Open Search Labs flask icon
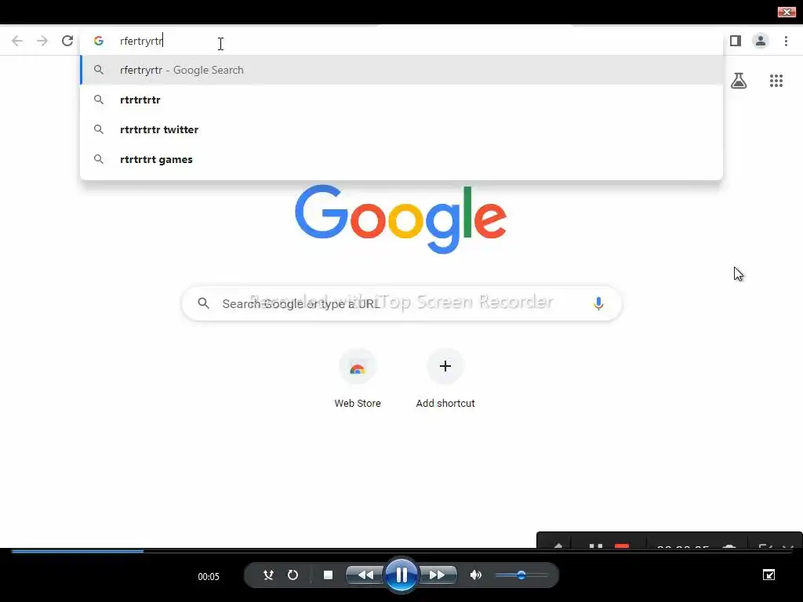The height and width of the screenshot is (602, 803). [x=739, y=81]
